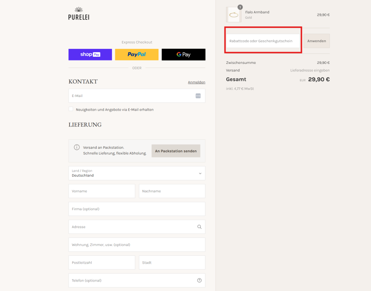Click the autofill icon in E-Mail field
371x291 pixels.
click(198, 96)
